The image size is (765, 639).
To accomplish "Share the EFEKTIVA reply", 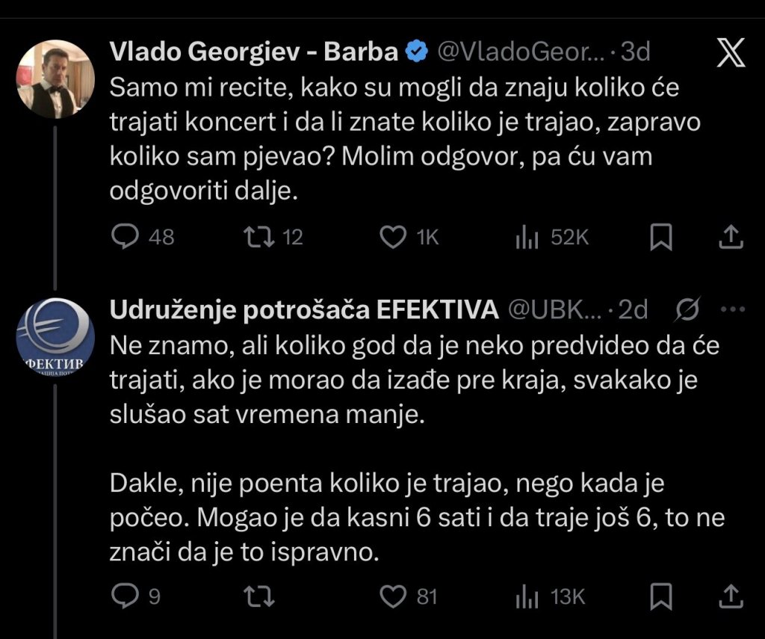I will pyautogui.click(x=731, y=597).
